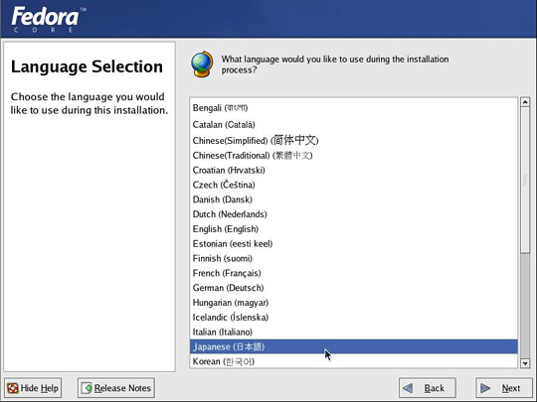The width and height of the screenshot is (537, 402).
Task: Select Japanese in the language list
Action: (x=354, y=346)
